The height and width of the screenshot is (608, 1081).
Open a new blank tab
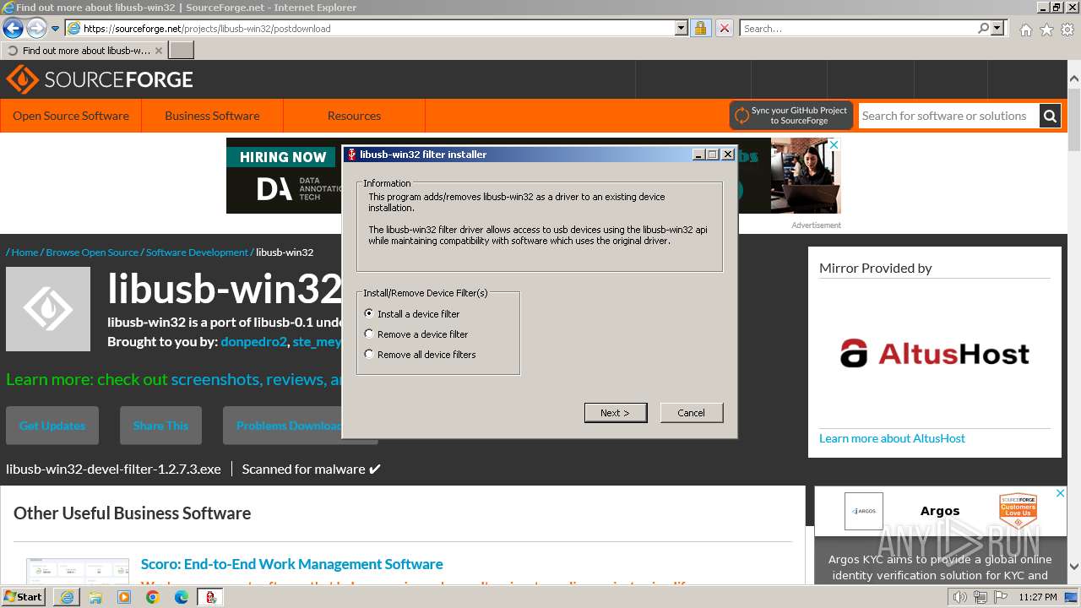point(182,51)
